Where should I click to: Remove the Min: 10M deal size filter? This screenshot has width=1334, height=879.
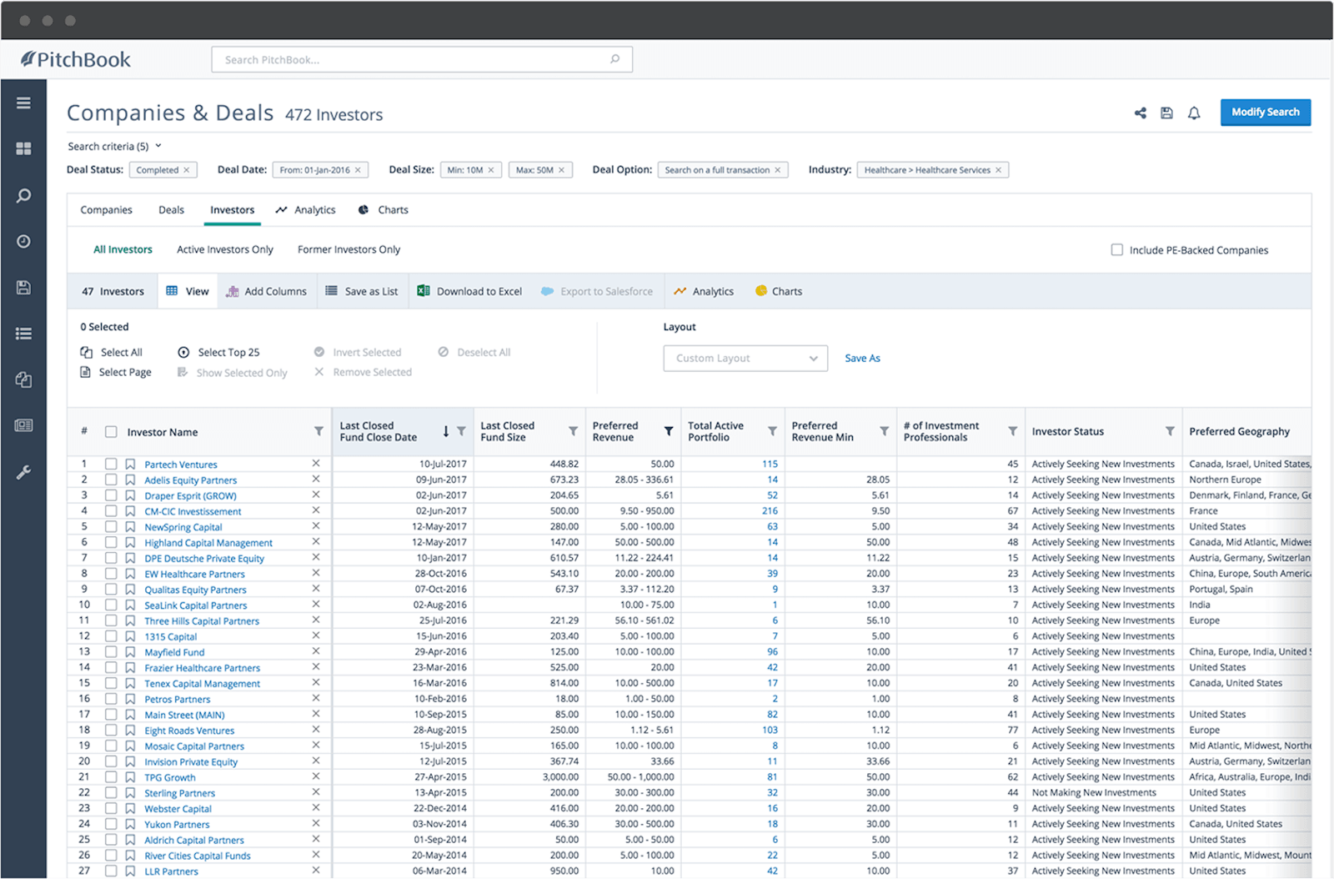(x=491, y=170)
